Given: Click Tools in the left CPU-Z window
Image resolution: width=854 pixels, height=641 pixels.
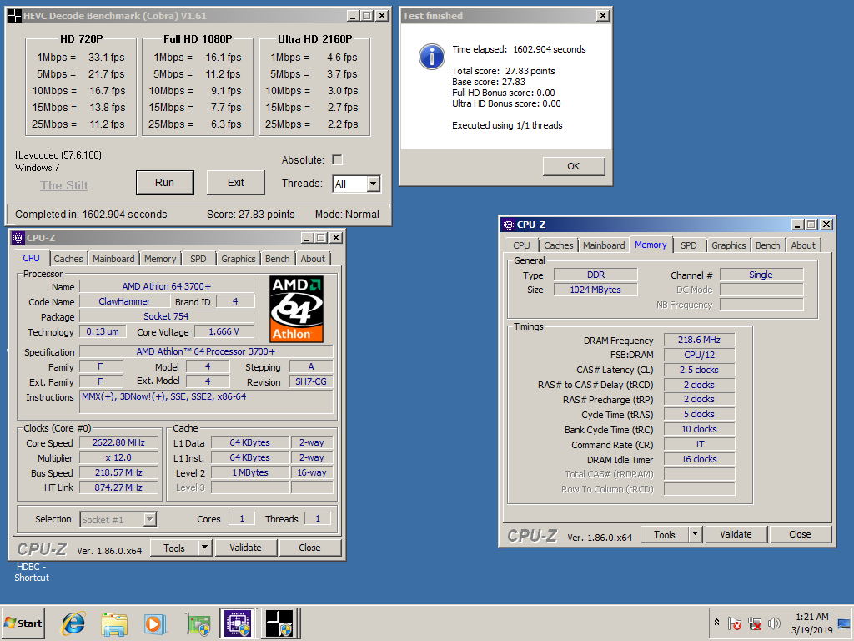Looking at the screenshot, I should pyautogui.click(x=173, y=548).
